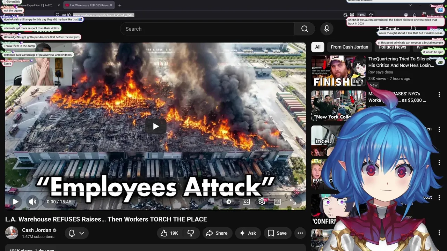Toggle the autoplay switch in the player

coord(229,201)
